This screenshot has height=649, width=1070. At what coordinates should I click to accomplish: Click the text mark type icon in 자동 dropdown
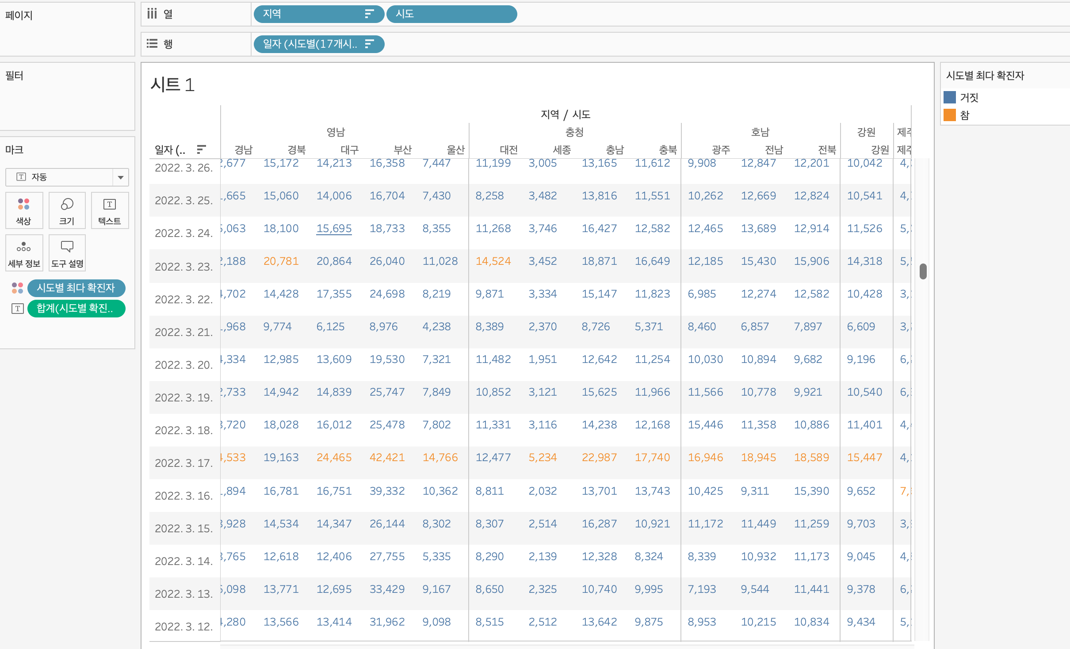(21, 177)
